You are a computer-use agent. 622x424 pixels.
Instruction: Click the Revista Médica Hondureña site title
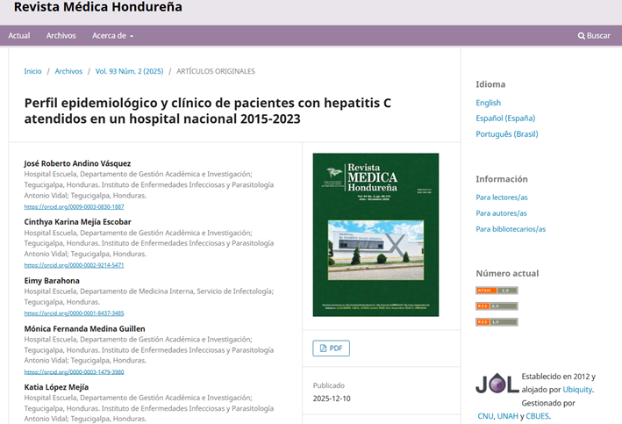97,8
